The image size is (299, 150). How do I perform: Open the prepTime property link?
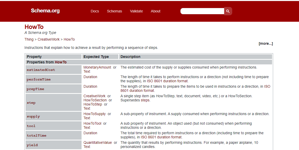35,89
